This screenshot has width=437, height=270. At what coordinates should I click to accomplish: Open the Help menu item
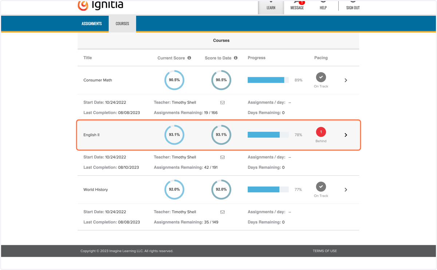(323, 6)
